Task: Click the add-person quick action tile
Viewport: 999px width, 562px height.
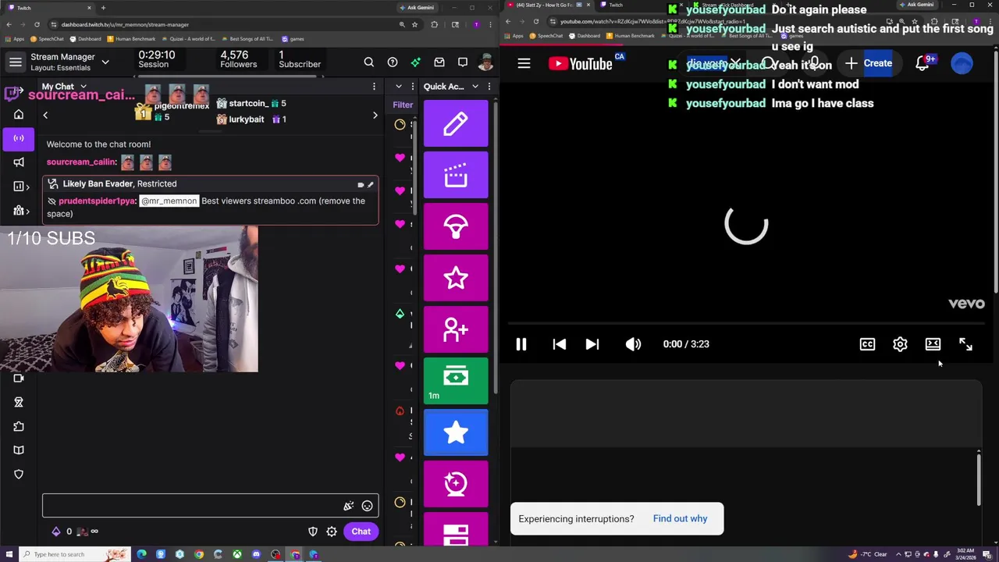Action: pos(456,329)
